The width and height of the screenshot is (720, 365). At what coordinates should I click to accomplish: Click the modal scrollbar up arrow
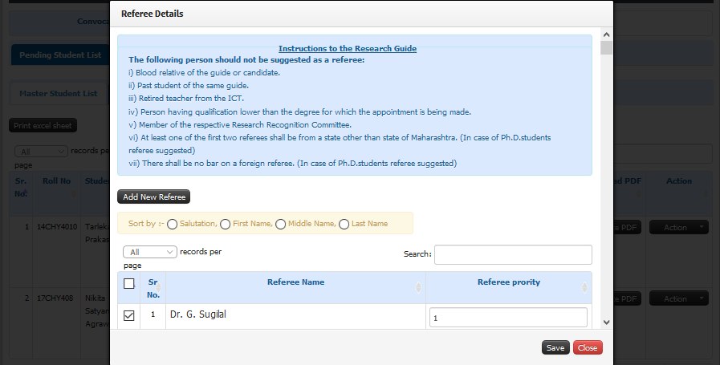[x=606, y=34]
